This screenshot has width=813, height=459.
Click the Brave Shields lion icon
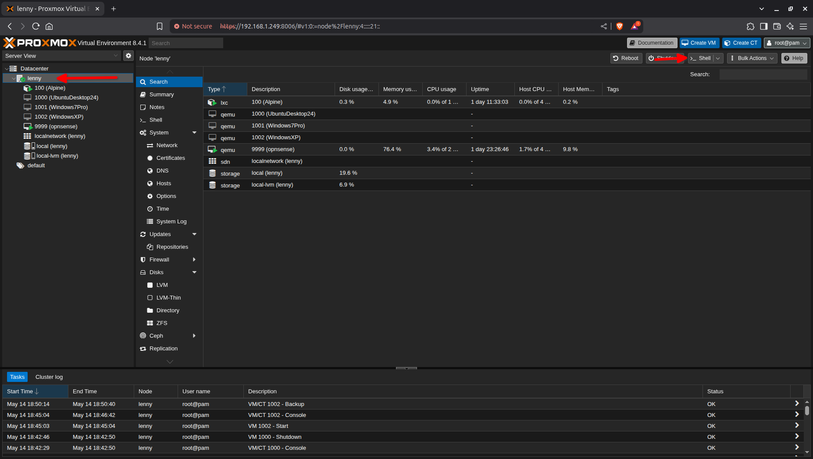620,26
